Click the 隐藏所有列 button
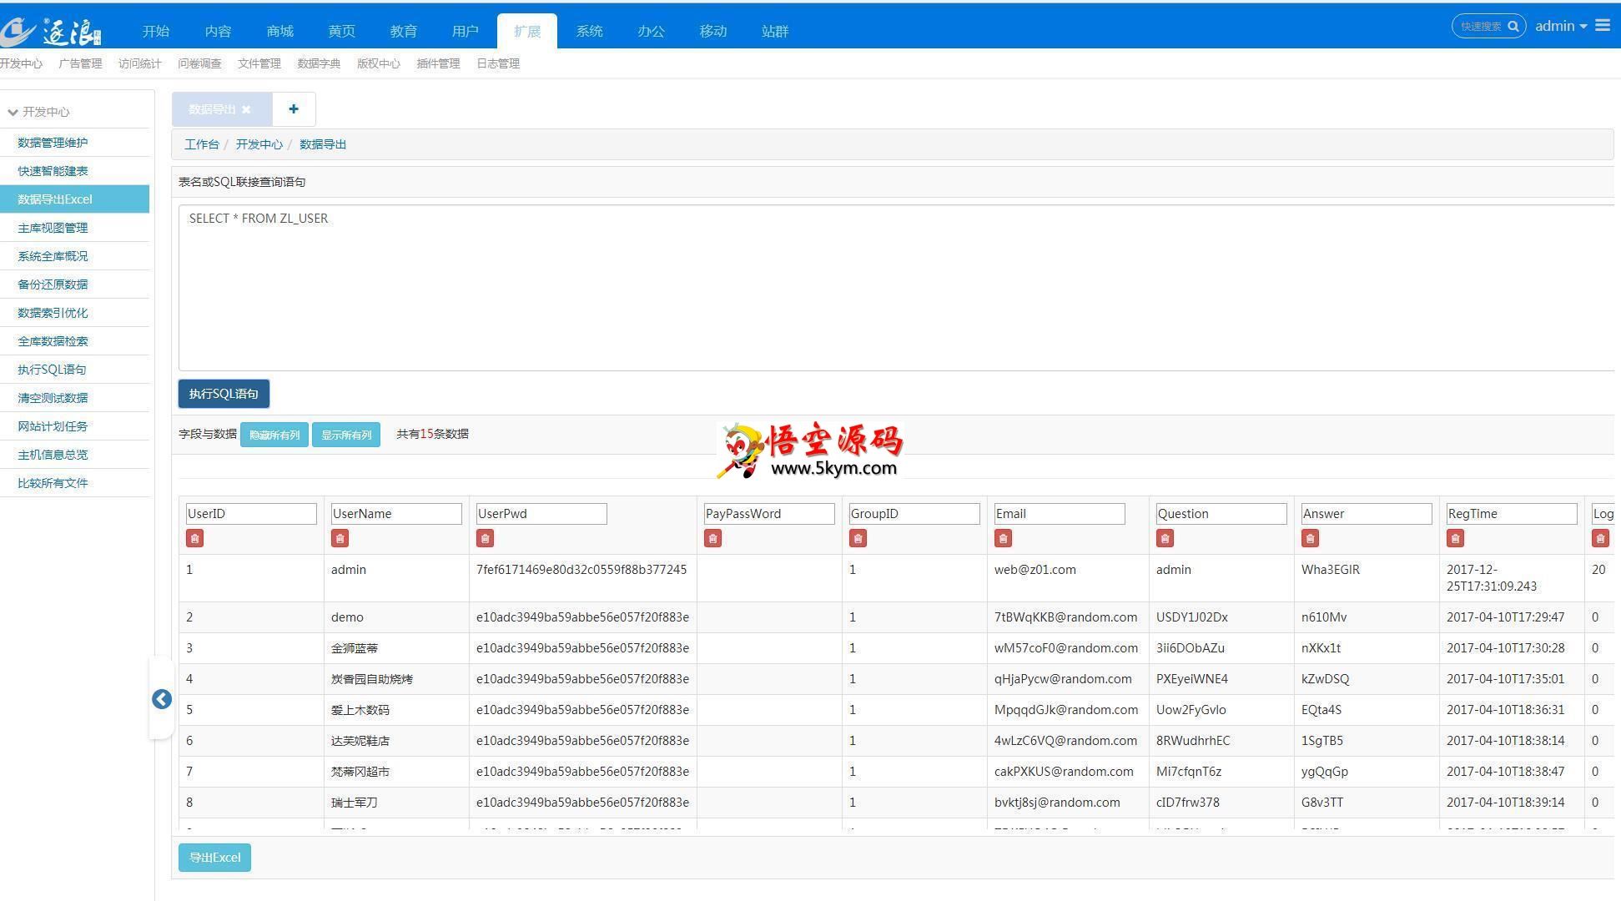This screenshot has width=1621, height=901. [274, 435]
